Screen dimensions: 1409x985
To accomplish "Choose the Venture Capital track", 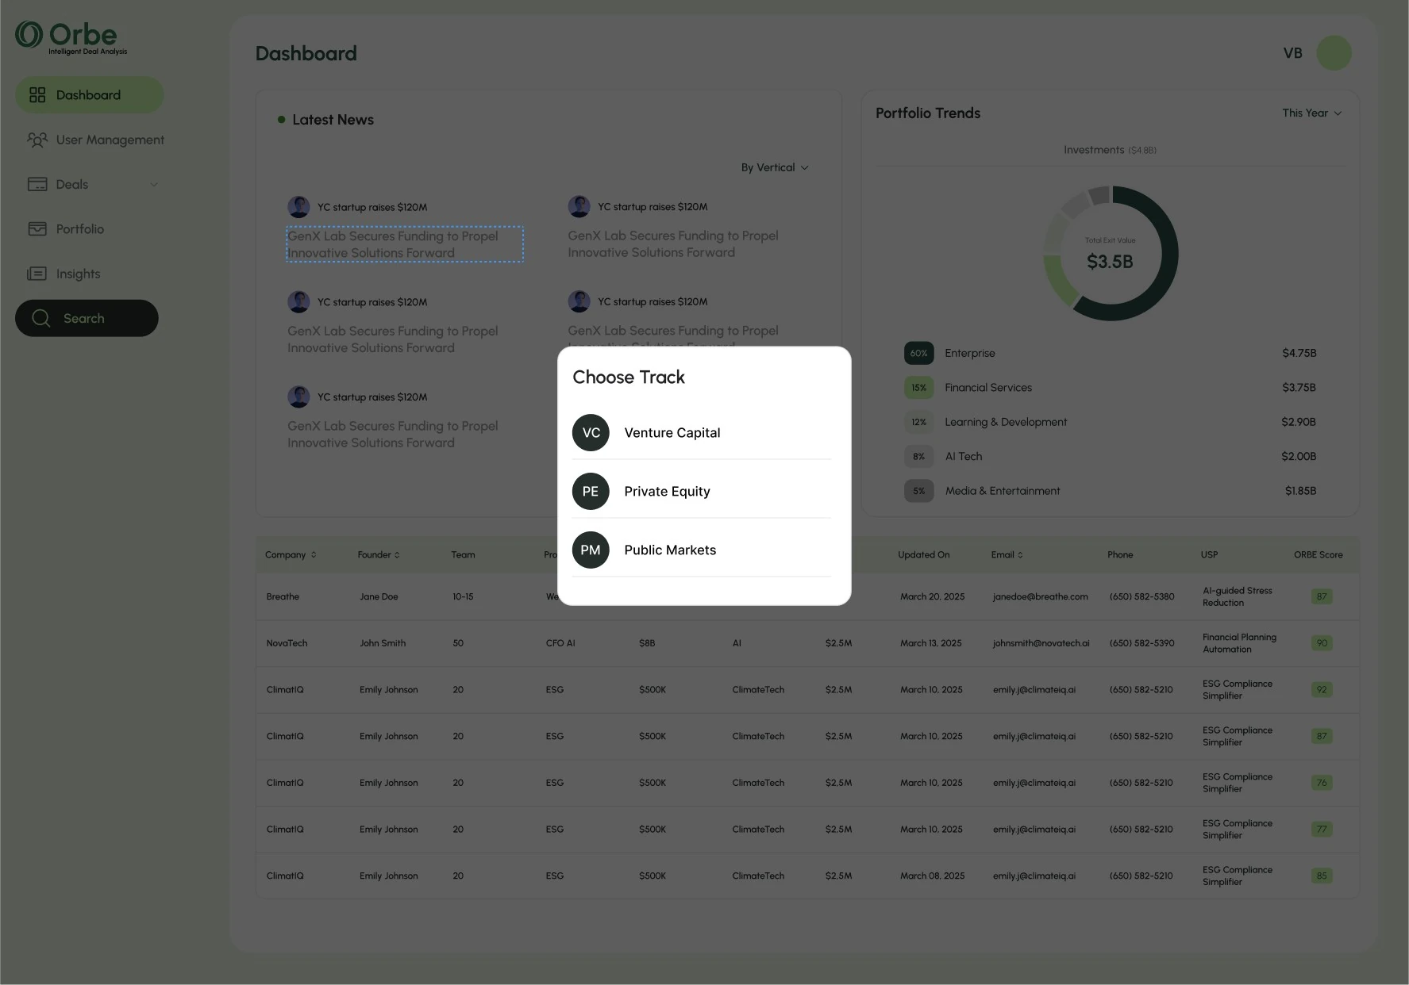I will pos(702,433).
